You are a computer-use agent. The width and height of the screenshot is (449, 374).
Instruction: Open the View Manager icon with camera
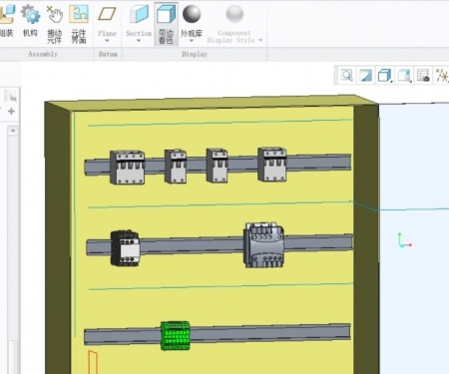(423, 76)
